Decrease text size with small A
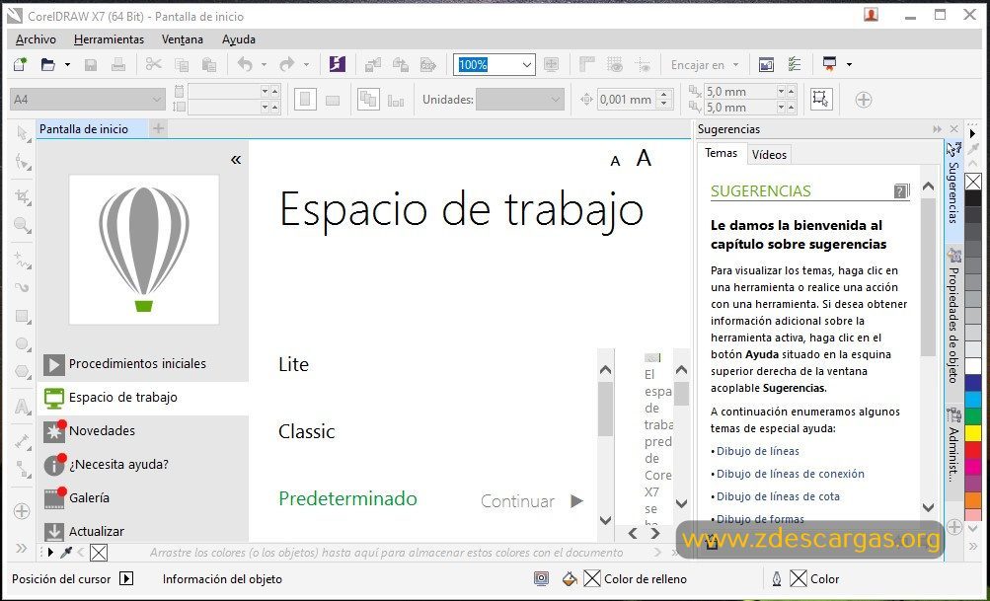Viewport: 990px width, 601px height. click(615, 162)
